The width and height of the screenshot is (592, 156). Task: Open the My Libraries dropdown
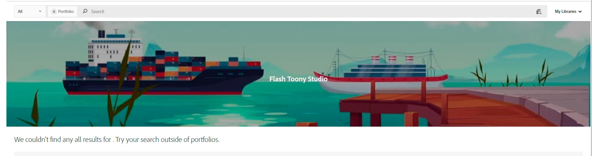click(568, 11)
